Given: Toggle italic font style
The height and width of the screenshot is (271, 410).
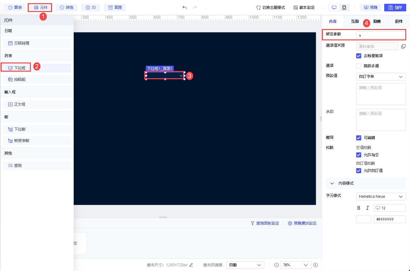Looking at the screenshot, I should pyautogui.click(x=367, y=208).
